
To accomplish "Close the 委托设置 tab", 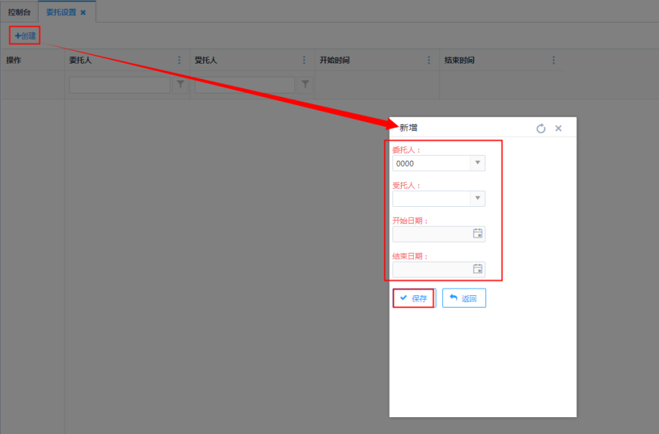I will pyautogui.click(x=83, y=12).
